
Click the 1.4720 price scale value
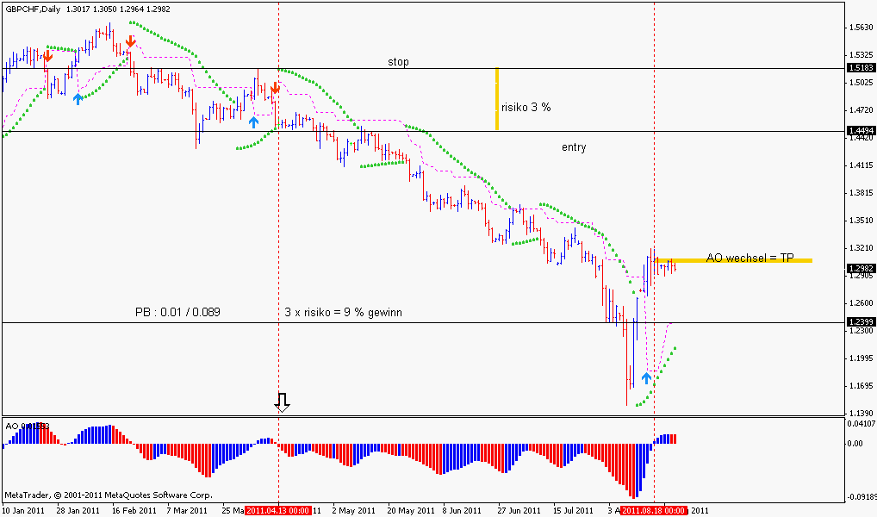click(x=861, y=109)
